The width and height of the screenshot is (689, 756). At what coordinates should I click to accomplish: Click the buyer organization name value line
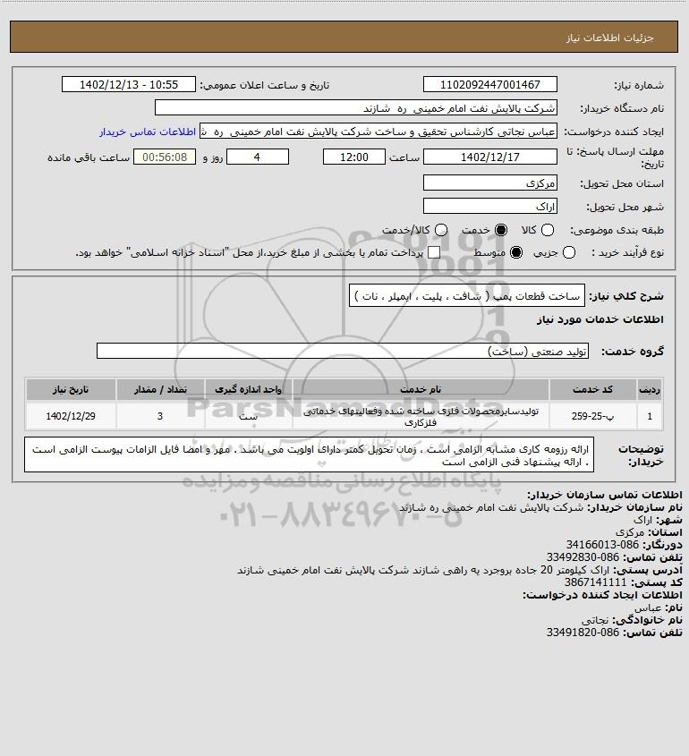491,507
